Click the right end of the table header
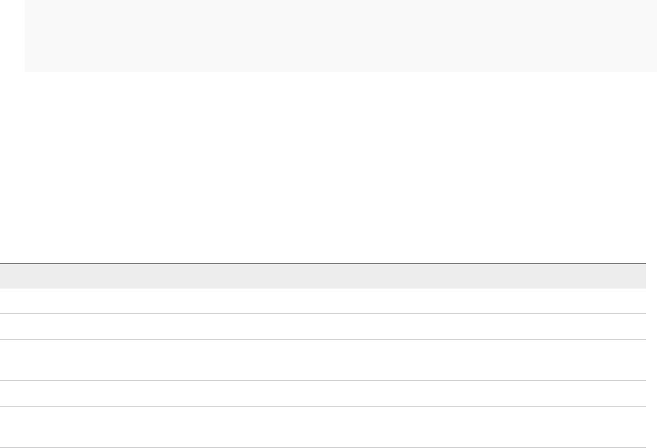This screenshot has width=657, height=448. (638, 276)
